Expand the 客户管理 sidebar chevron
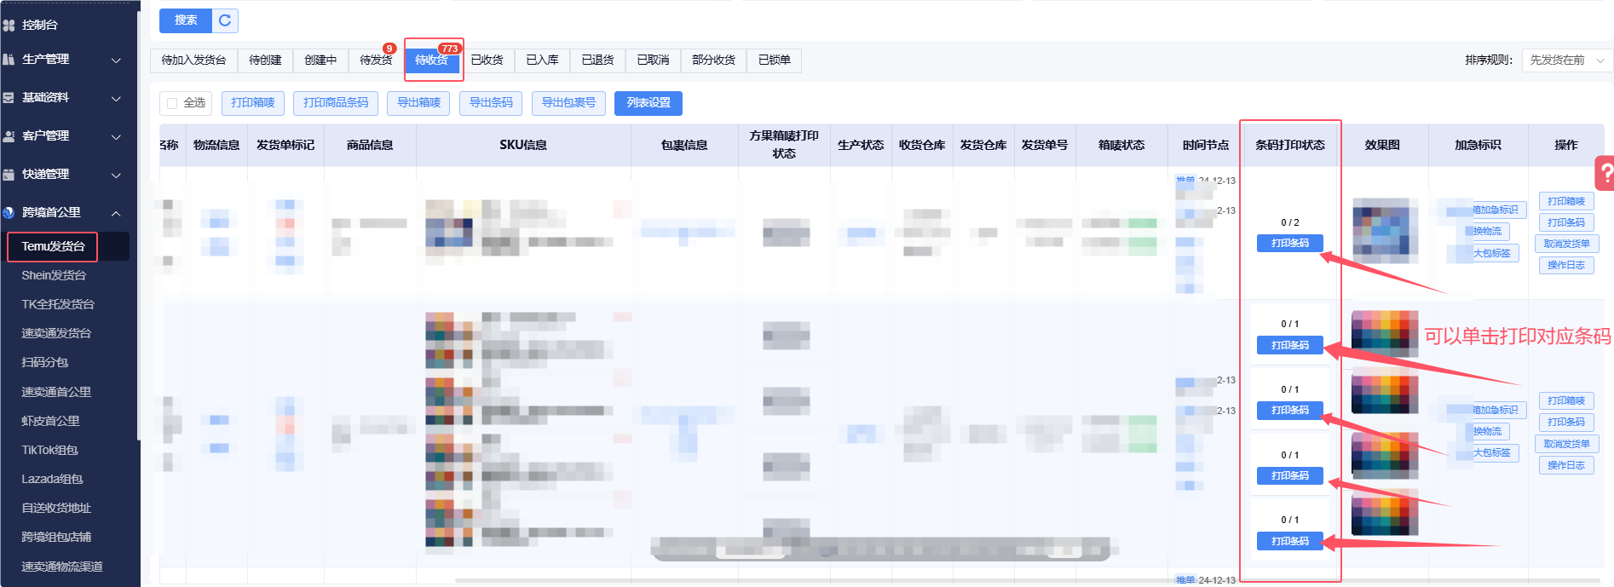 tap(116, 137)
